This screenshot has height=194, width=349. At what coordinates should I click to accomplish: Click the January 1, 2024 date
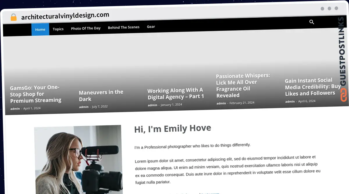[171, 105]
